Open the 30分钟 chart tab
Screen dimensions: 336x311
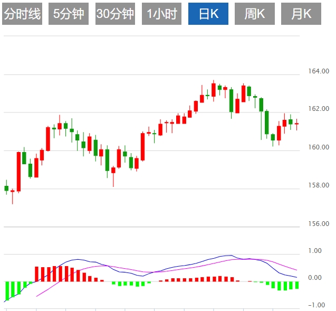pyautogui.click(x=115, y=14)
